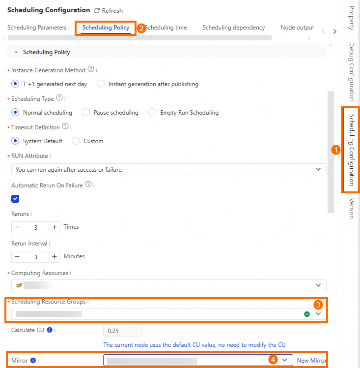This screenshot has height=368, width=360.
Task: Click the Refresh icon next to the title
Action: 97,10
